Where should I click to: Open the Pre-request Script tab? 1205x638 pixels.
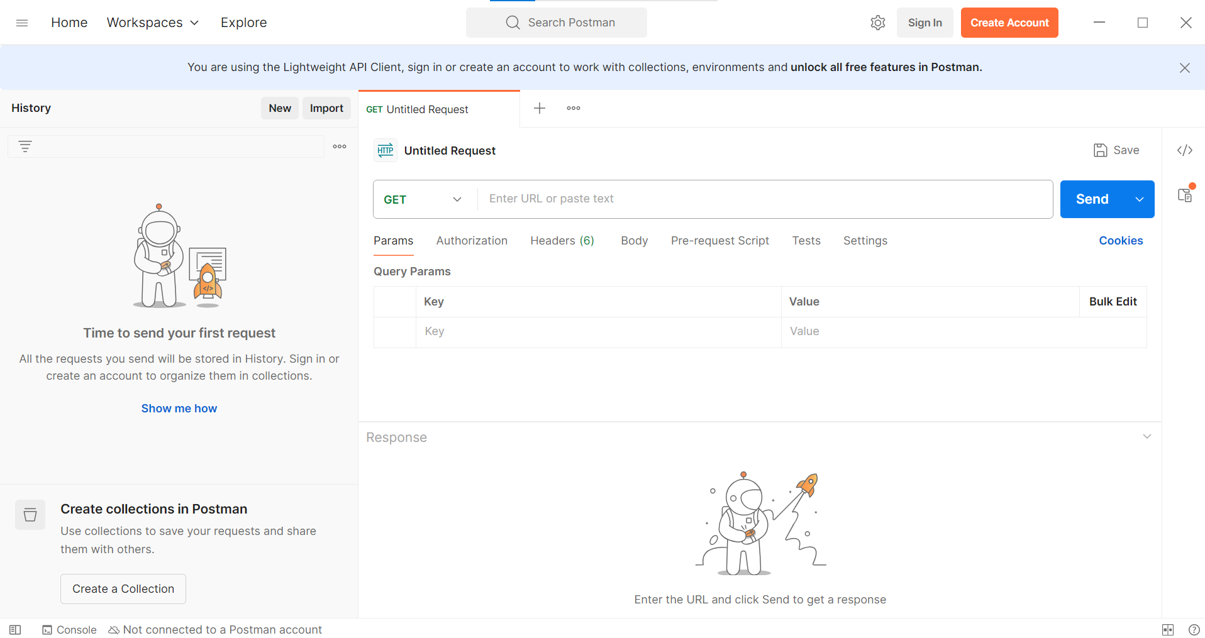(720, 241)
